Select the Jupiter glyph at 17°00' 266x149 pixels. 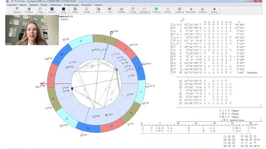[x=70, y=62]
